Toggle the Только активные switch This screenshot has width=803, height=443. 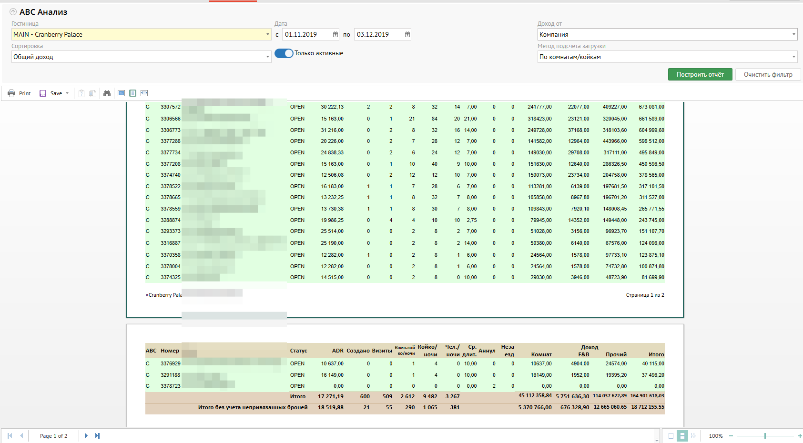tap(284, 53)
